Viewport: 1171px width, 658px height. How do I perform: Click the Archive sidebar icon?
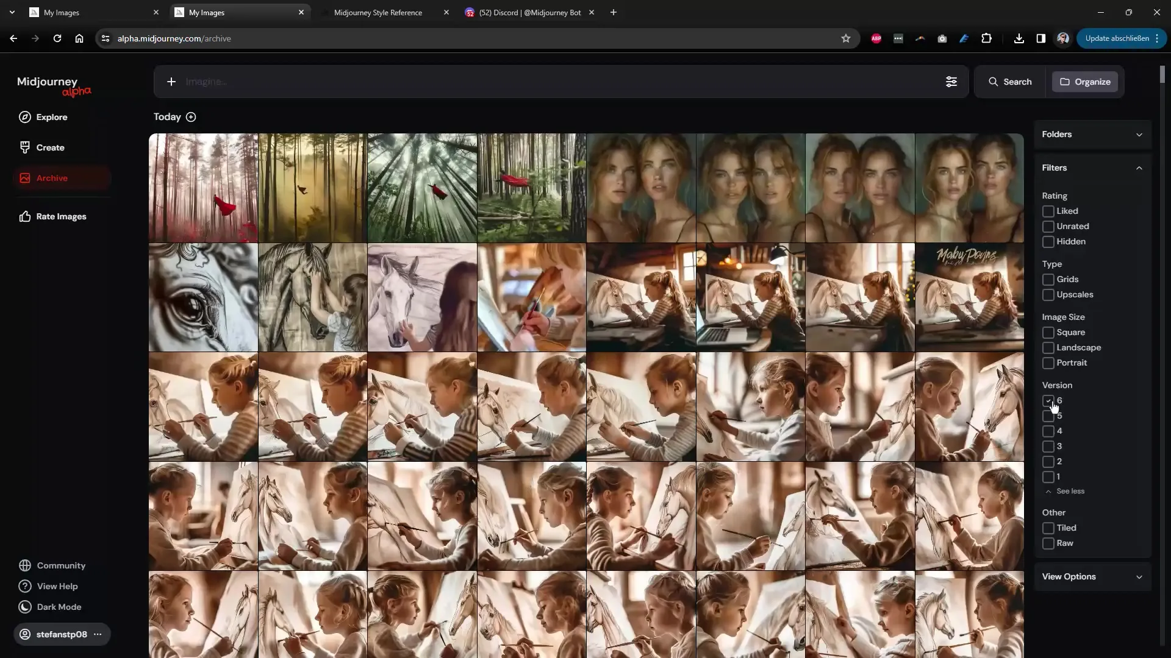pos(24,177)
